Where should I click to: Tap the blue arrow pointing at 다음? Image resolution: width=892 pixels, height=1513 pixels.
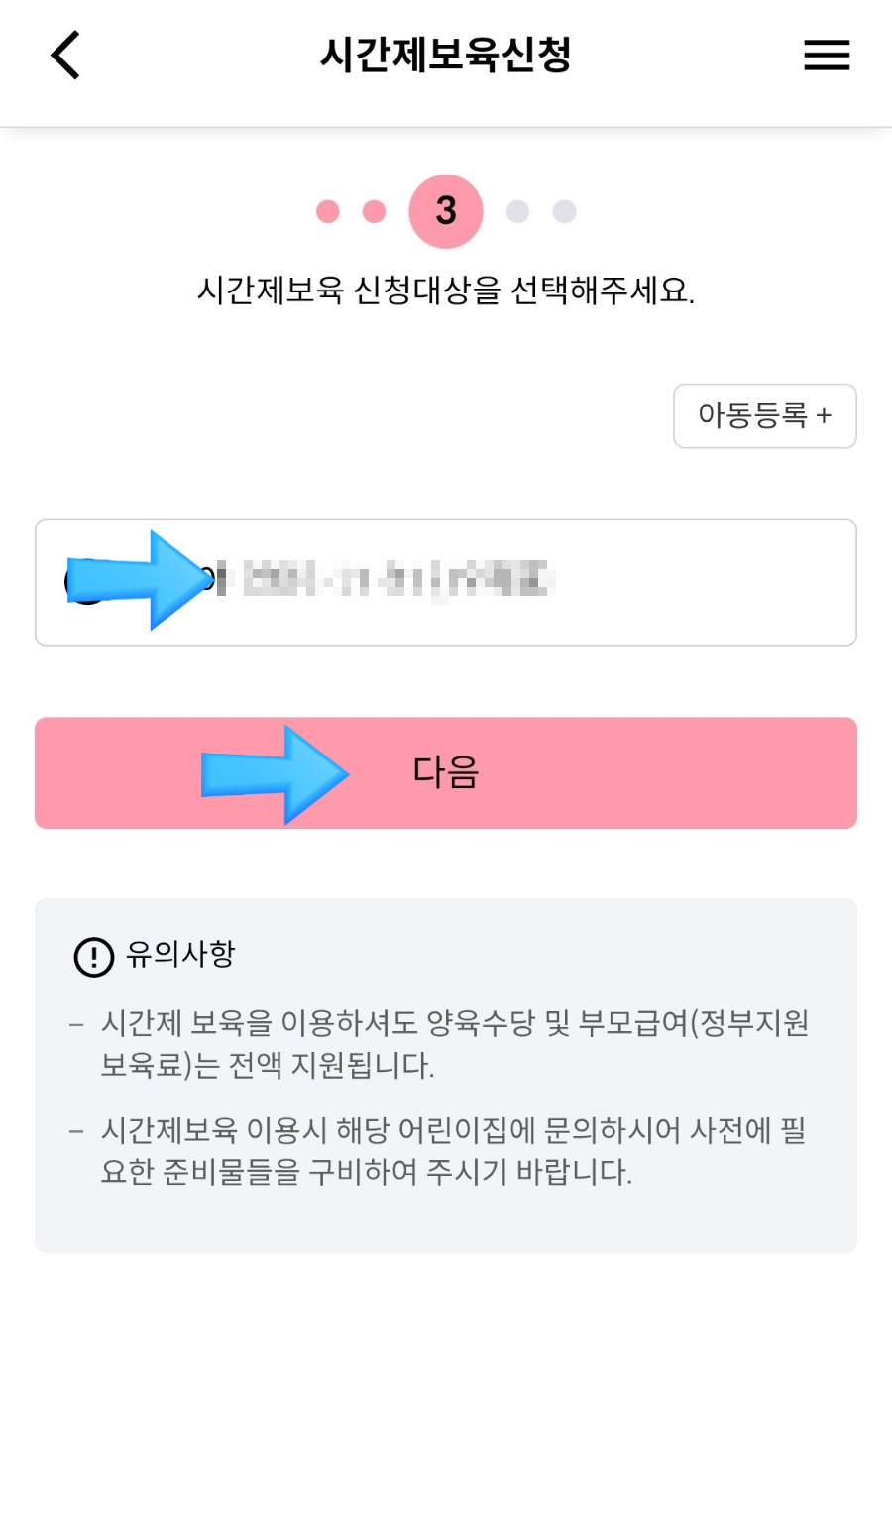click(278, 773)
